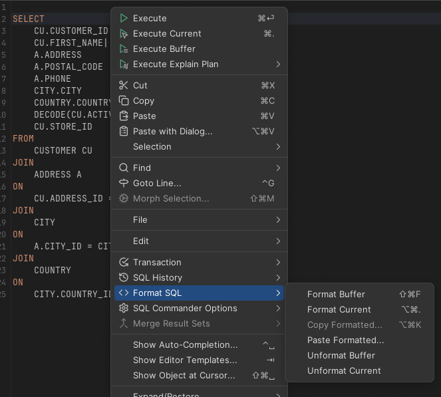Expand the Transaction submenu arrow
Image resolution: width=441 pixels, height=397 pixels.
[x=278, y=262]
